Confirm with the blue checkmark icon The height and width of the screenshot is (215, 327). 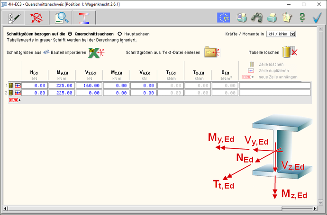(317, 18)
